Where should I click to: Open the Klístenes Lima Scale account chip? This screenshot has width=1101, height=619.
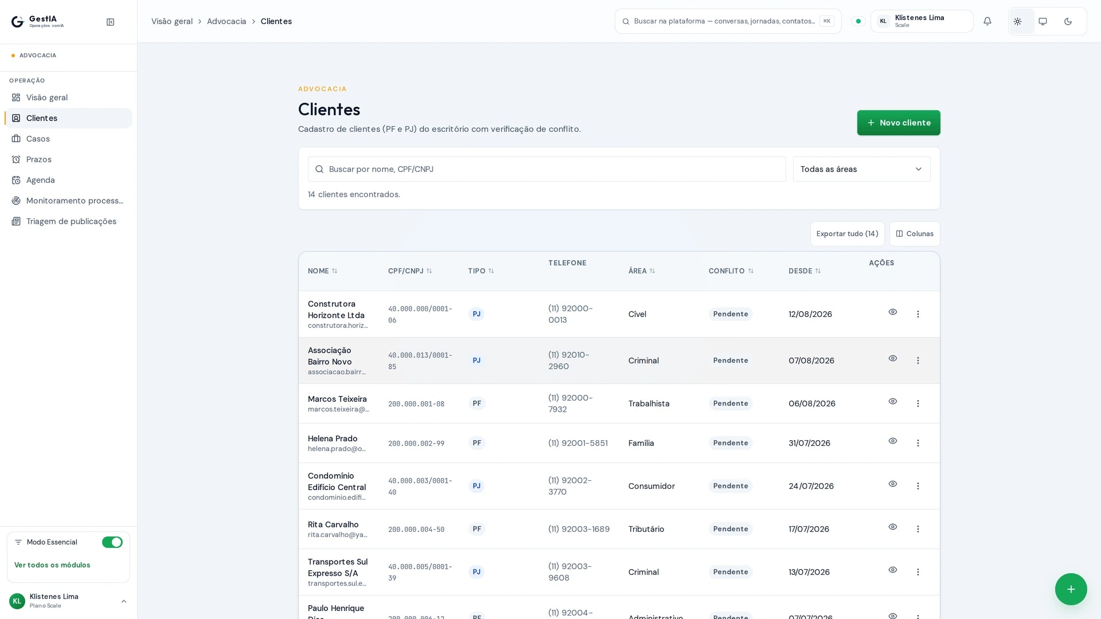point(922,21)
